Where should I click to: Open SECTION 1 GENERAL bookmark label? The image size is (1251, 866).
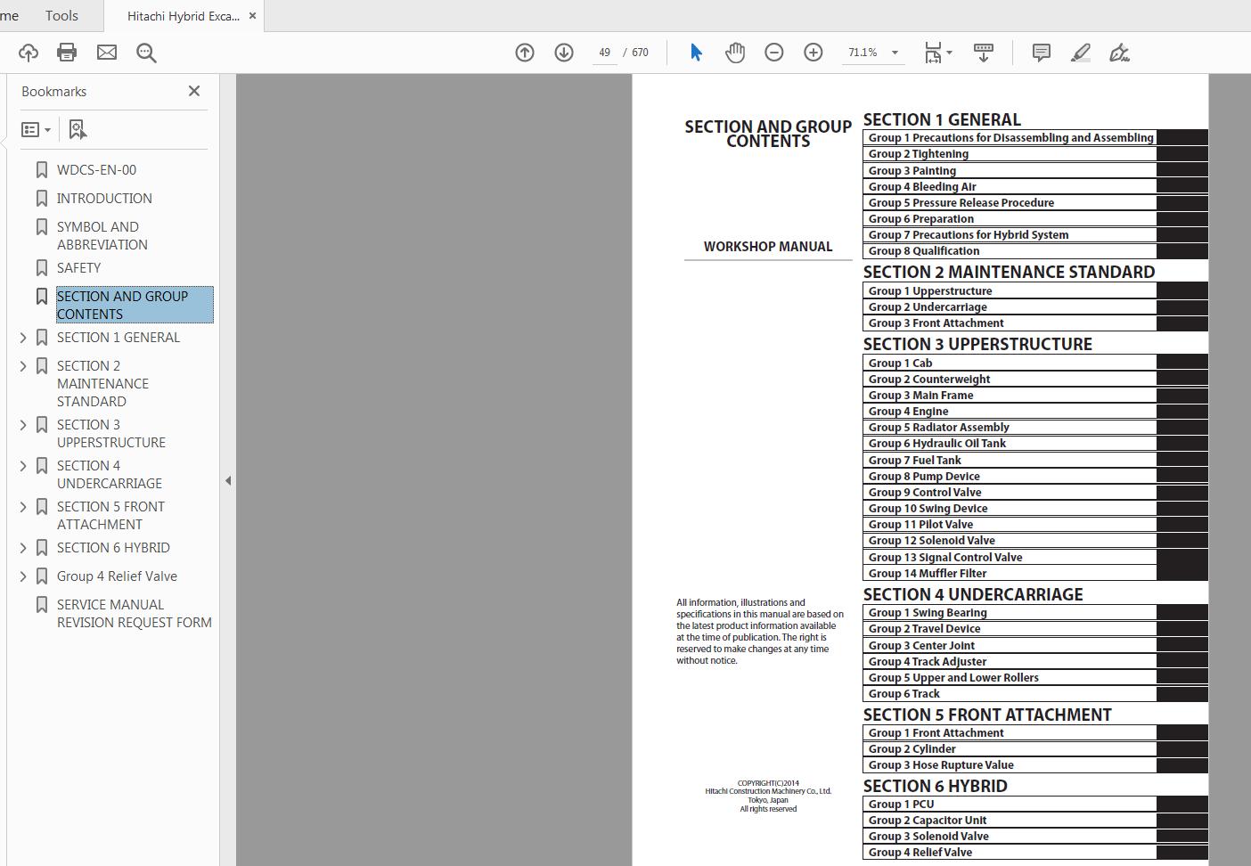coord(119,338)
